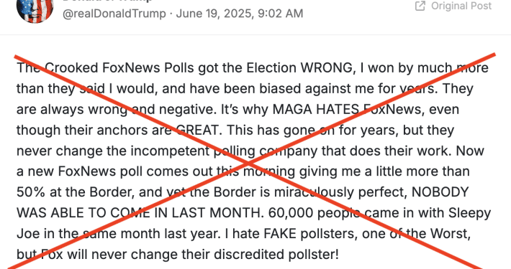Click the words Crooked FoxNews Polls at start
511x269 pixels.
[x=119, y=68]
